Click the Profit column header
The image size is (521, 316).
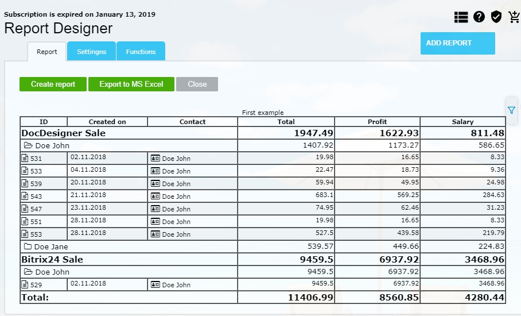tap(377, 122)
